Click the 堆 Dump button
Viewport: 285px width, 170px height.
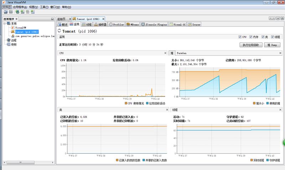click(272, 45)
